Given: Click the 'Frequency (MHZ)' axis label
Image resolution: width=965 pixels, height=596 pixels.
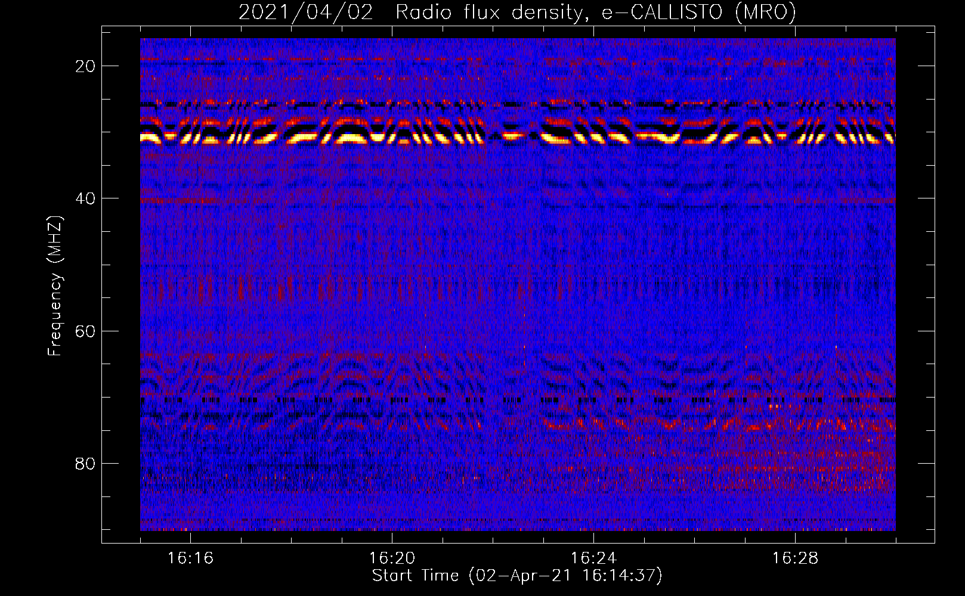Looking at the screenshot, I should click(x=55, y=286).
